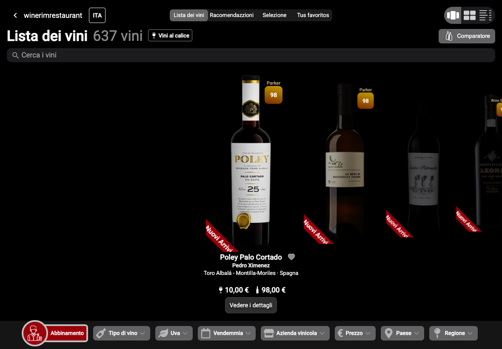Open the Comparatore wine comparison
The width and height of the screenshot is (502, 349).
(466, 36)
